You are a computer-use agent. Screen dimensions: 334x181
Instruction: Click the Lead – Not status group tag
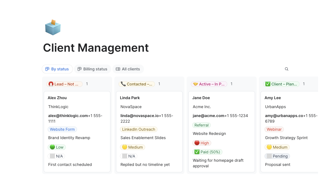click(64, 84)
